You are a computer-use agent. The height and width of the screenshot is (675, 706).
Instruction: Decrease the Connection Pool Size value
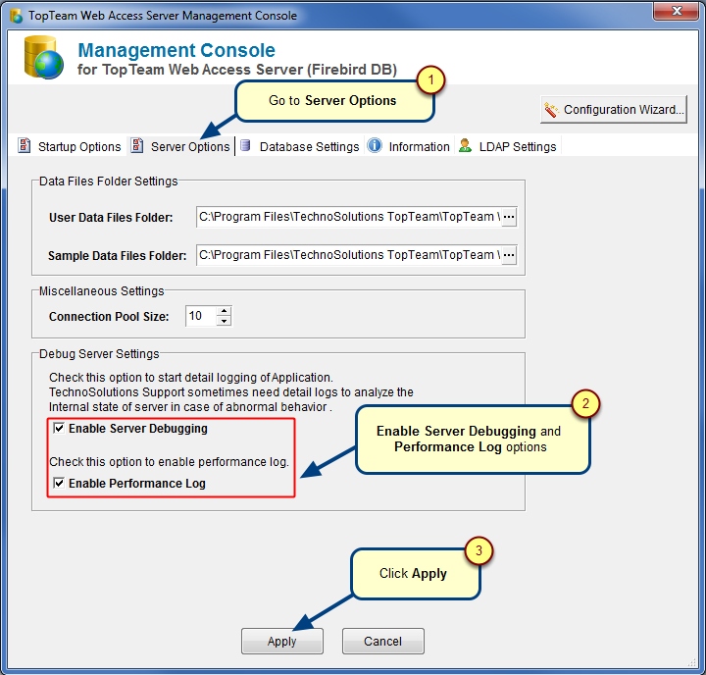tap(225, 321)
